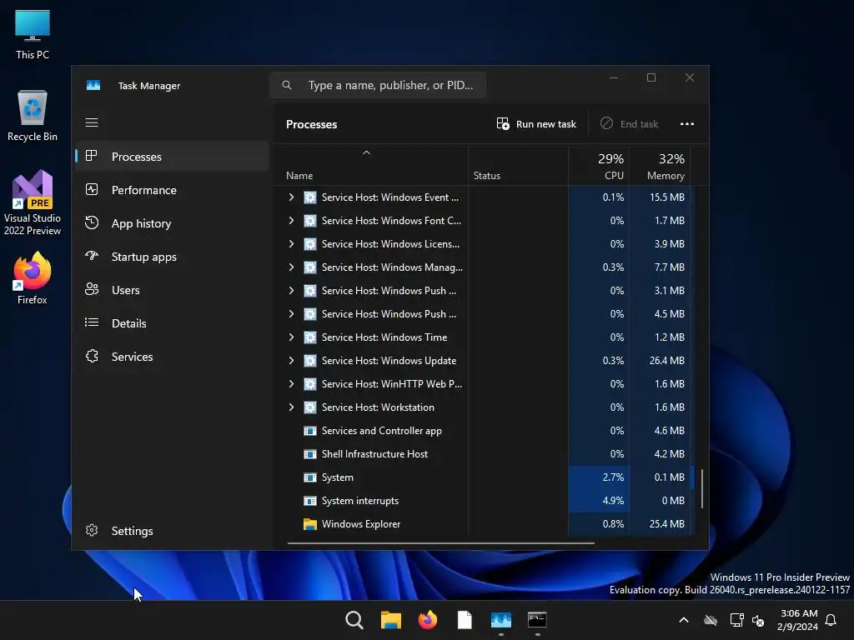The width and height of the screenshot is (854, 640).
Task: Click the Services and Controller app icon
Action: [x=310, y=431]
